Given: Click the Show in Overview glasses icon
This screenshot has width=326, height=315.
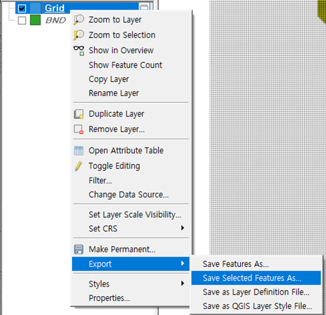Looking at the screenshot, I should (79, 50).
